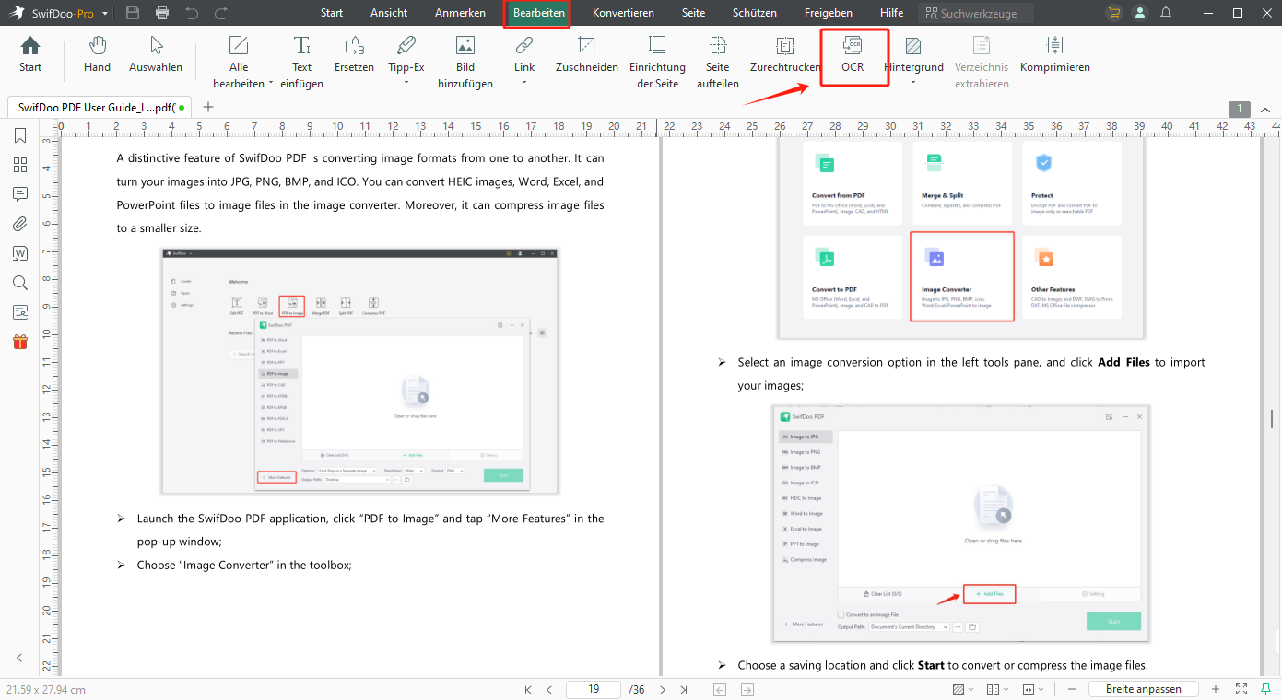1282x700 pixels.
Task: Click Breite anpassen zoom button
Action: click(1143, 689)
